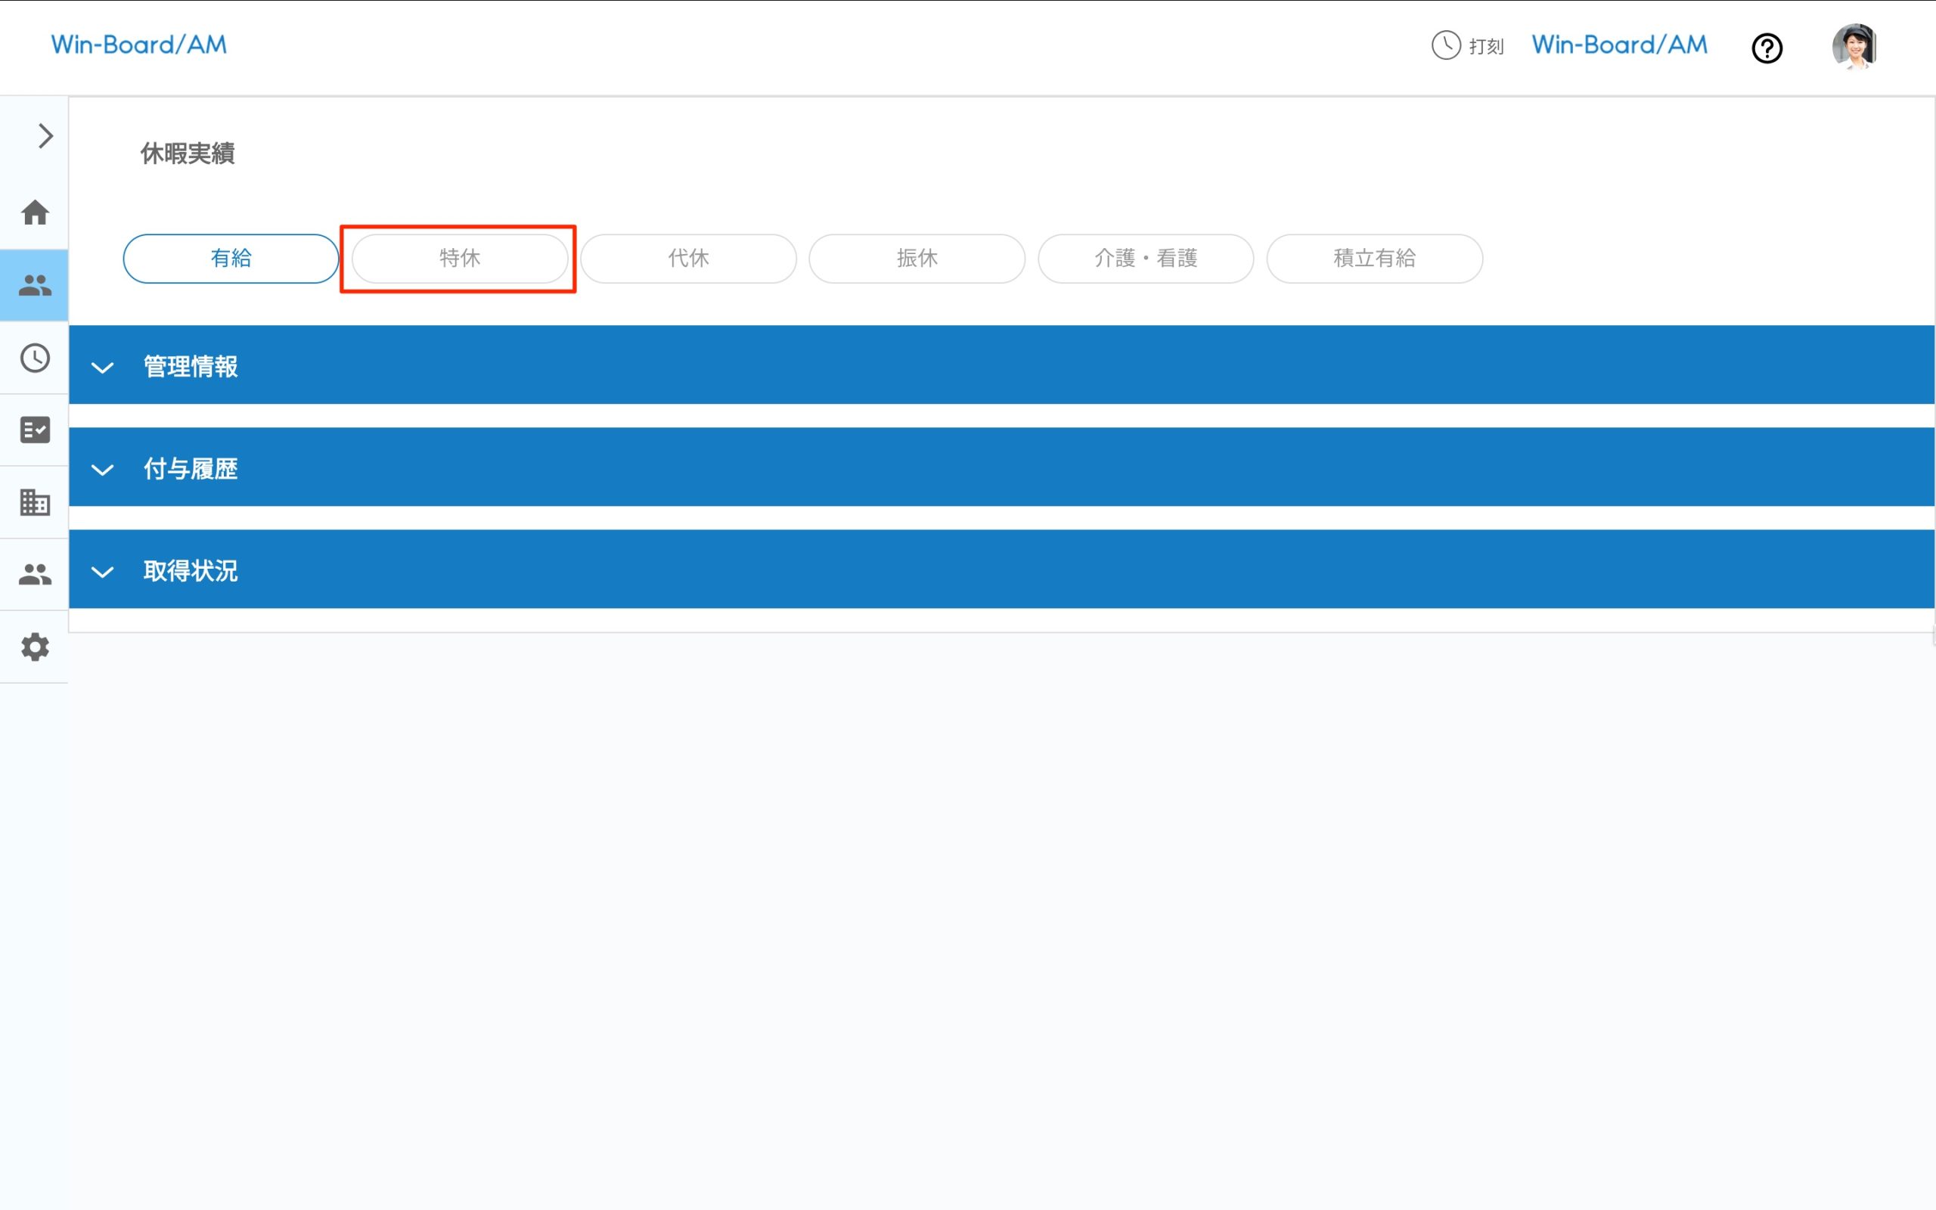
Task: Switch to the 代休 tab
Action: point(688,259)
